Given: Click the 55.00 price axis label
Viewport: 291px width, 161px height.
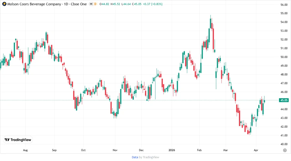Looking at the screenshot, I should [x=284, y=13].
